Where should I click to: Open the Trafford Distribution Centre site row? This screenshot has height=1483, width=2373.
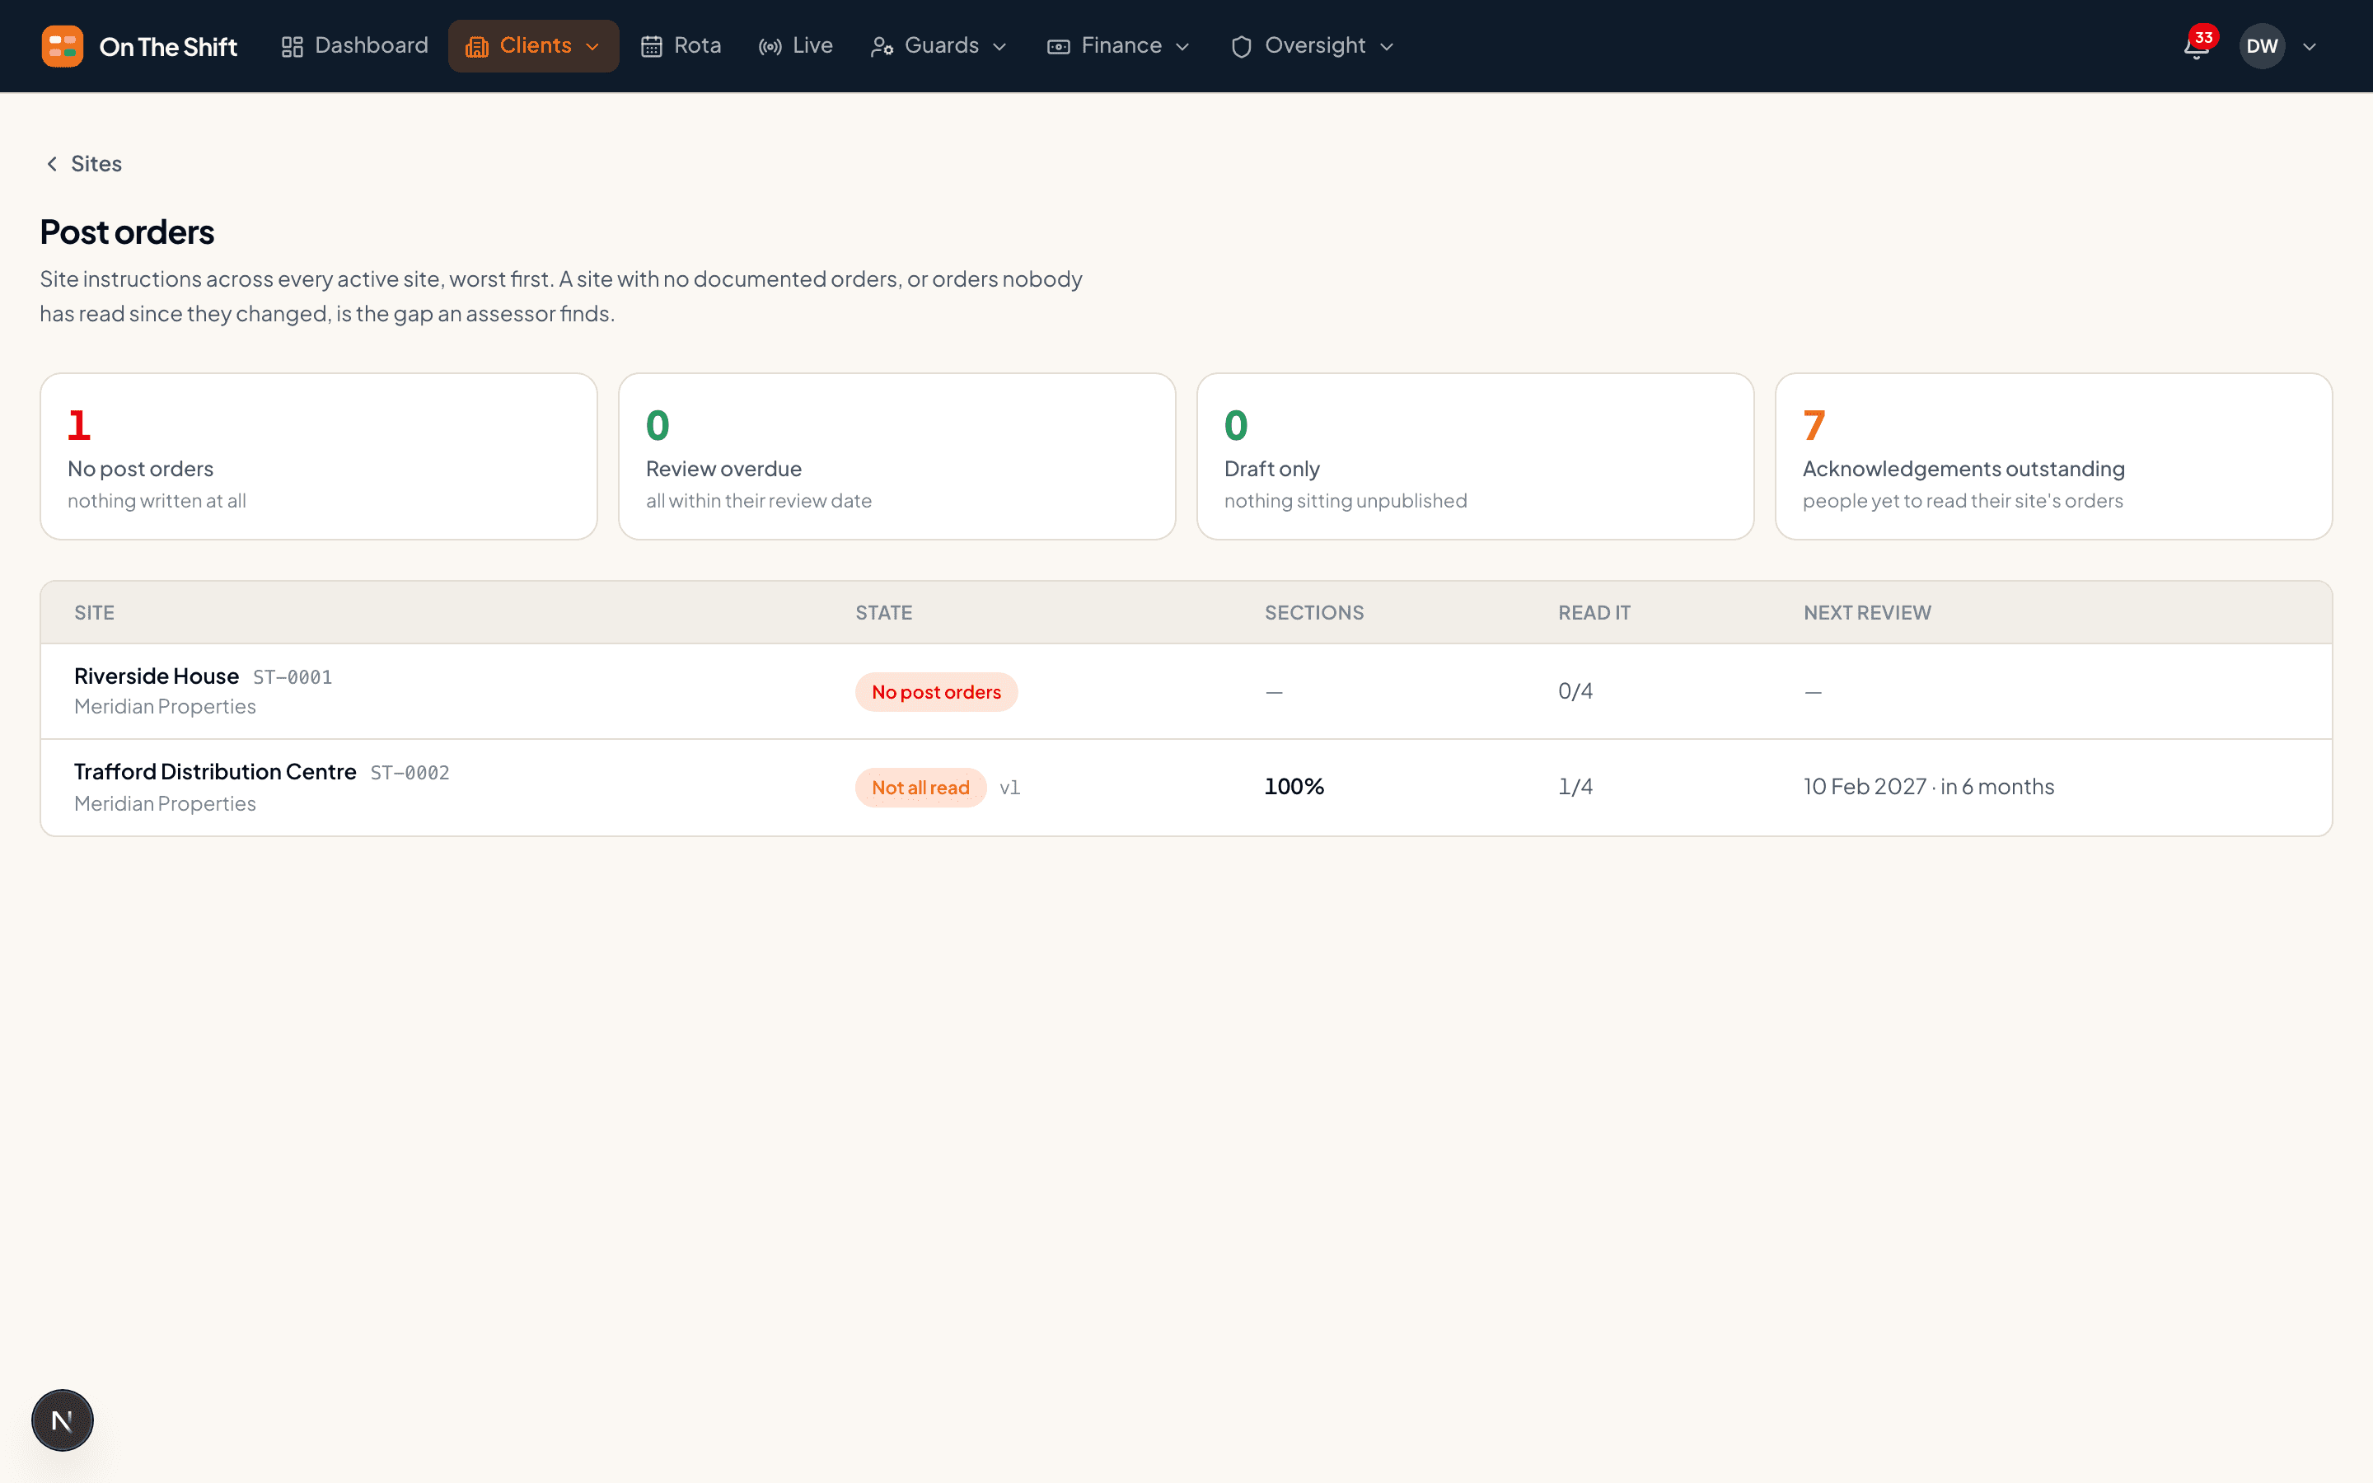coord(1186,788)
